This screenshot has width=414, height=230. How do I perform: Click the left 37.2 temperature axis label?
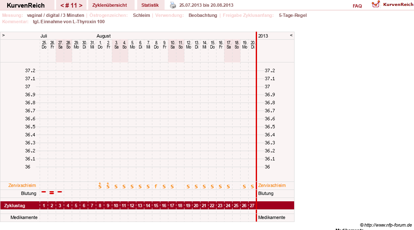(x=30, y=70)
